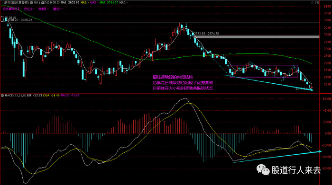The height and width of the screenshot is (185, 332).
Task: Click the purple consolidation rectangle border
Action: (264, 65)
